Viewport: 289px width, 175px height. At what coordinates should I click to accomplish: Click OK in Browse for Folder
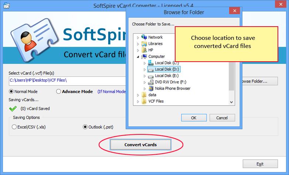[x=194, y=118]
